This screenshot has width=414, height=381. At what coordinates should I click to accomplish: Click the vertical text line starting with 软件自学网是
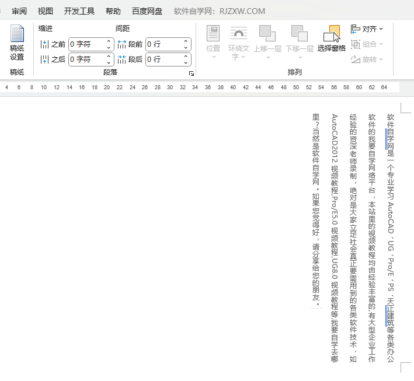(391, 238)
